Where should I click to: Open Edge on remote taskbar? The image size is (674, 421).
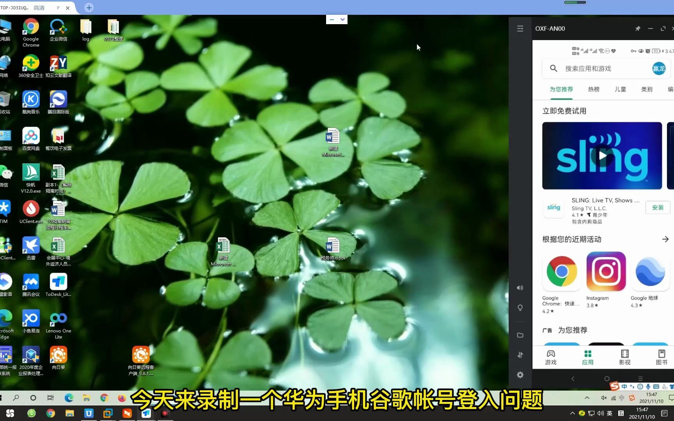[x=69, y=398]
